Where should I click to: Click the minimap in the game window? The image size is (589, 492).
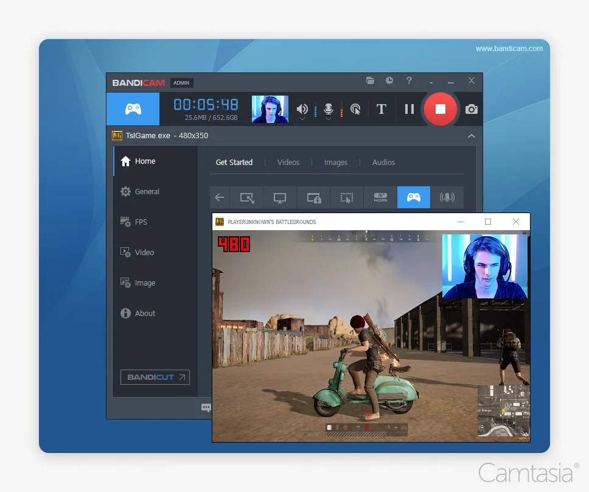click(x=503, y=411)
